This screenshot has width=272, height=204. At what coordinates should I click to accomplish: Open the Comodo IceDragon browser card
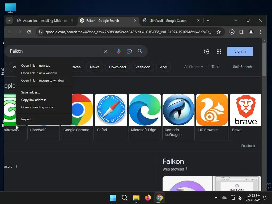tap(178, 117)
